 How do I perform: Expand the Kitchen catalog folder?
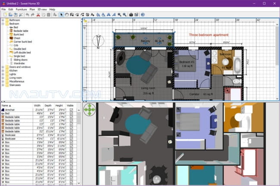[x=3, y=70]
